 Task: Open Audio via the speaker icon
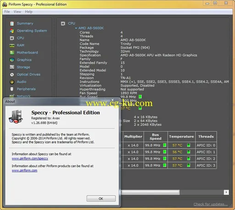(12, 82)
